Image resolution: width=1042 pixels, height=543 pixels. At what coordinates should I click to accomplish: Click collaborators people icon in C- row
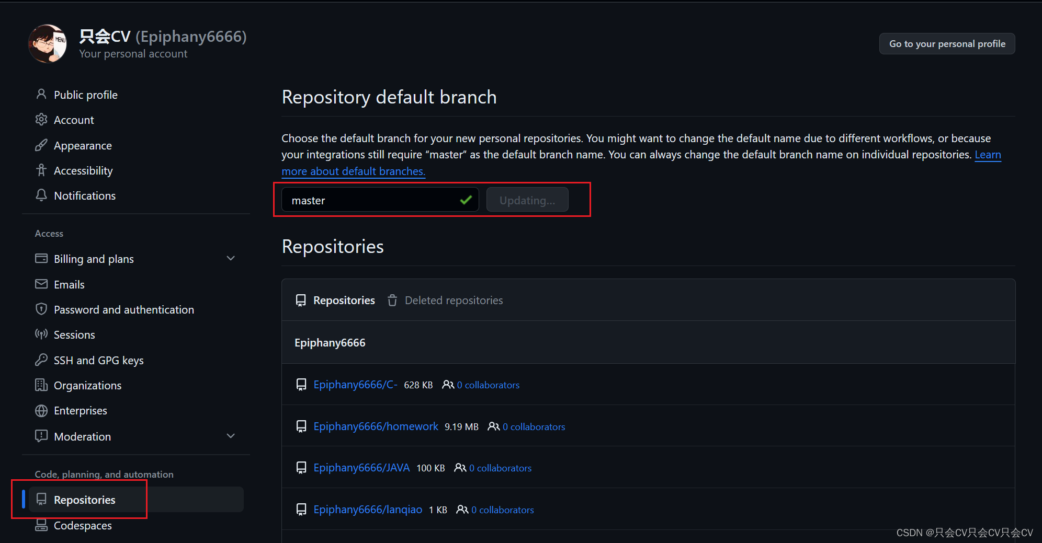coord(448,385)
